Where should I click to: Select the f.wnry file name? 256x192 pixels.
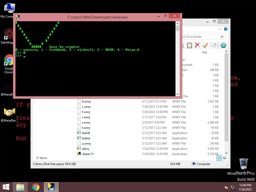(86, 112)
